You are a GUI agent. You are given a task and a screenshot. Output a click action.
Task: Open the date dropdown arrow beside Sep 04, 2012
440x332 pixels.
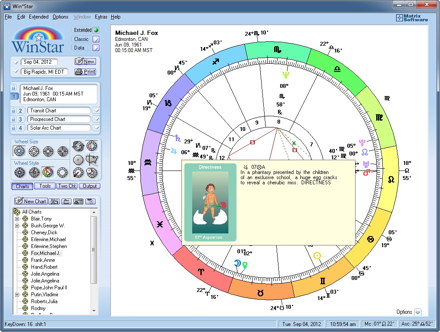pos(16,62)
